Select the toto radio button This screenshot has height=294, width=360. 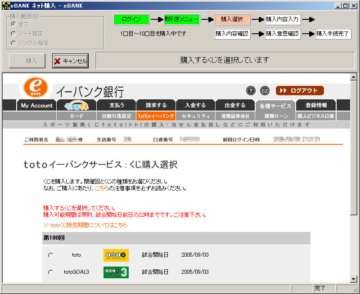click(50, 255)
